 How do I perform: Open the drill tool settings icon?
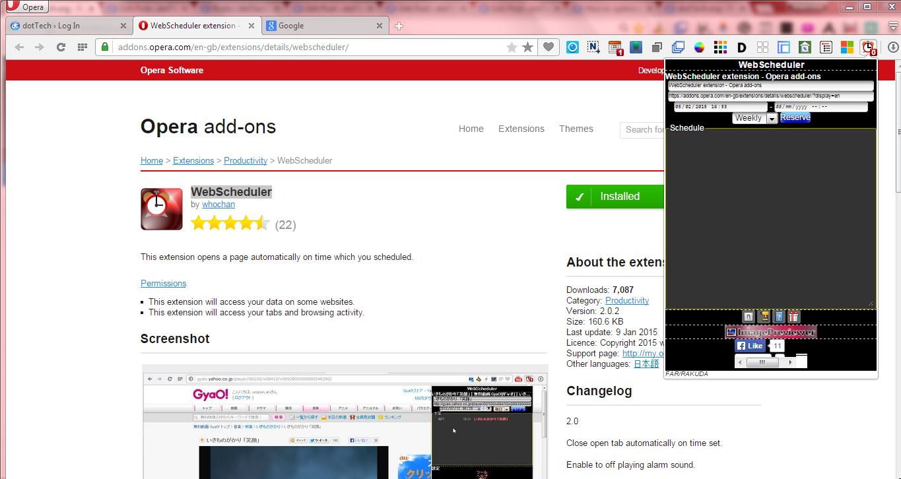tap(765, 317)
